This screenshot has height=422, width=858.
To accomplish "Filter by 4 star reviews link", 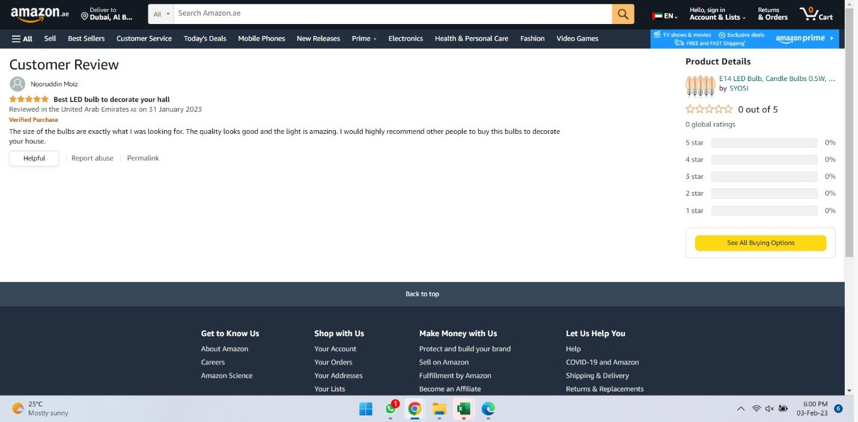I will pos(695,160).
